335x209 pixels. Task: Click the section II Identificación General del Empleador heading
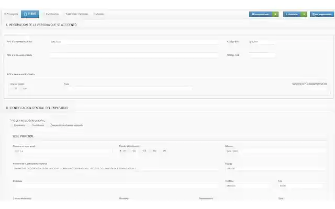coord(37,108)
